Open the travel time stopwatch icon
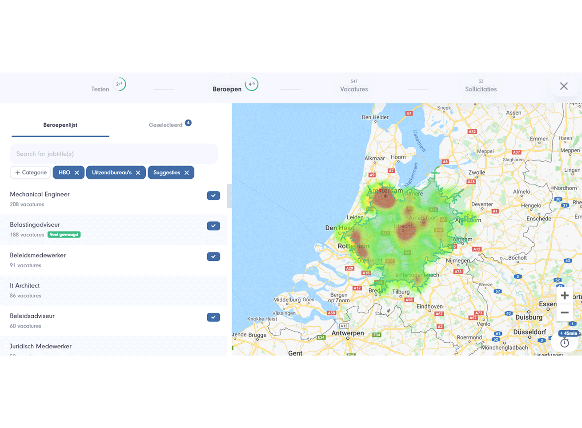The width and height of the screenshot is (582, 428). (565, 343)
